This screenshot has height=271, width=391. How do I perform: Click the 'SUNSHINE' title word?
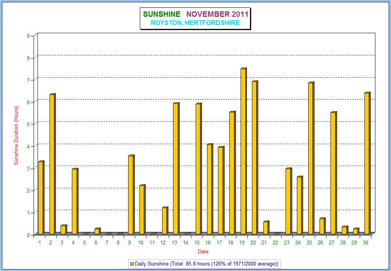[162, 14]
